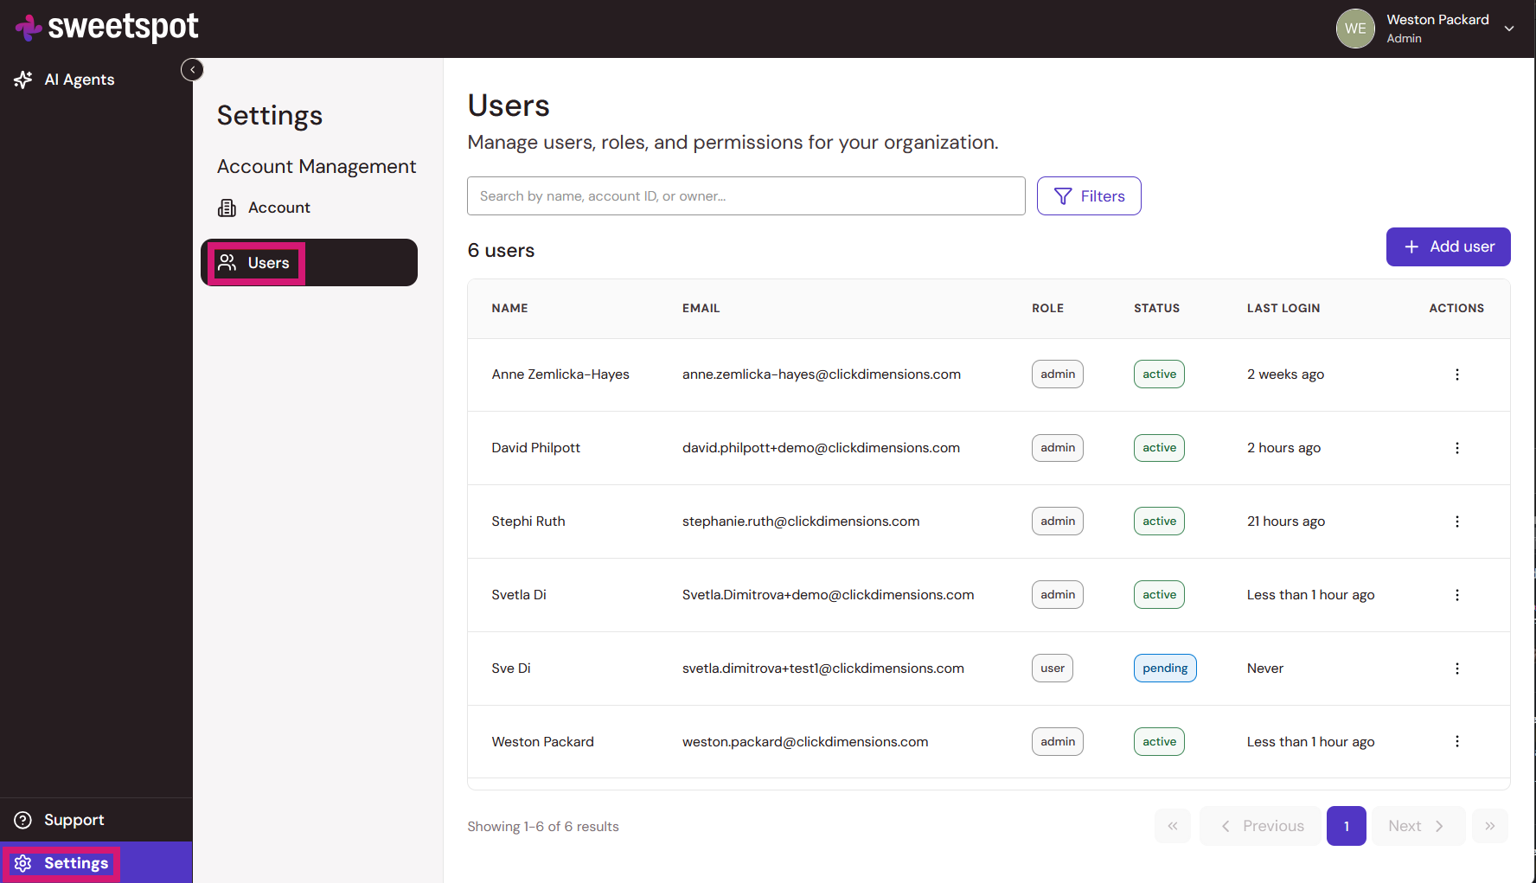Image resolution: width=1536 pixels, height=883 pixels.
Task: Open actions menu for Stephi Ruth
Action: pyautogui.click(x=1456, y=521)
